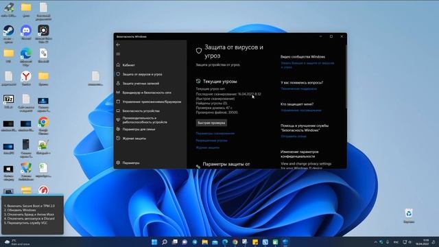Show hidden system tray icons
This screenshot has height=247, width=439.
pos(376,242)
